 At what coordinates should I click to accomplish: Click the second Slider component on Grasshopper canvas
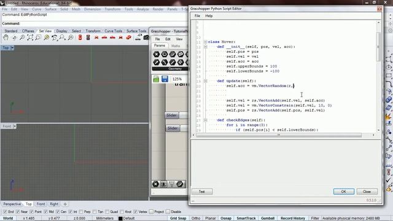(173, 128)
